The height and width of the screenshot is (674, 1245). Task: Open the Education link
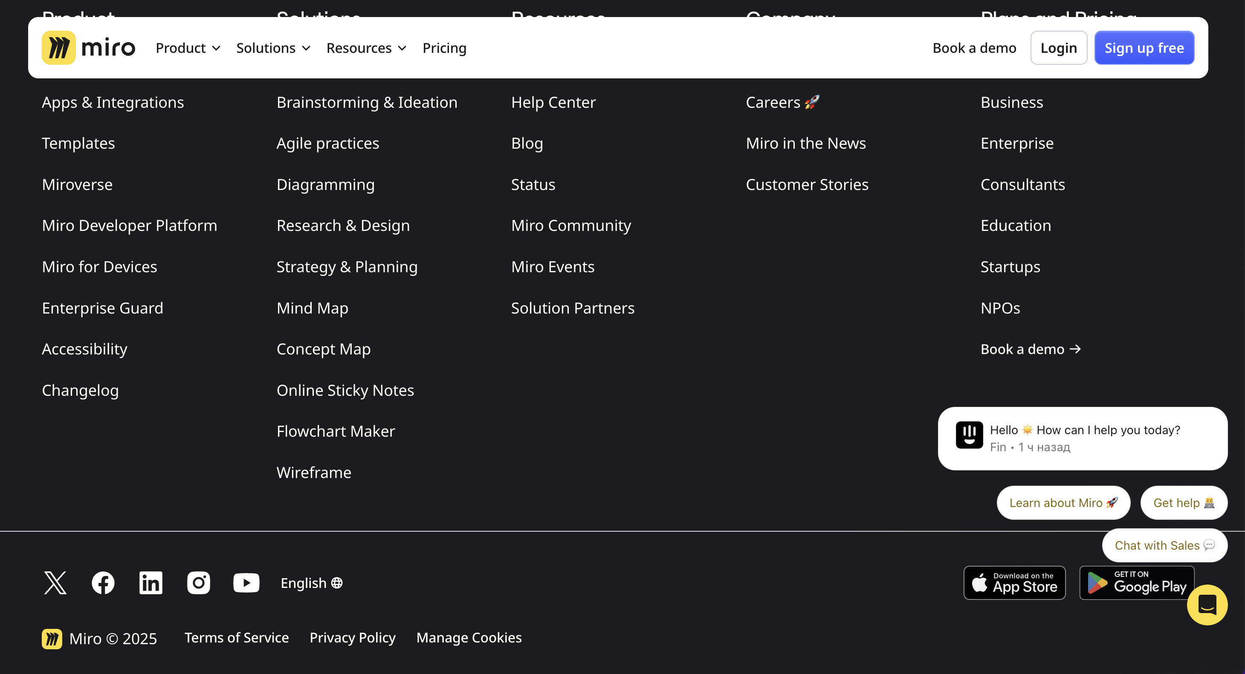coord(1016,225)
